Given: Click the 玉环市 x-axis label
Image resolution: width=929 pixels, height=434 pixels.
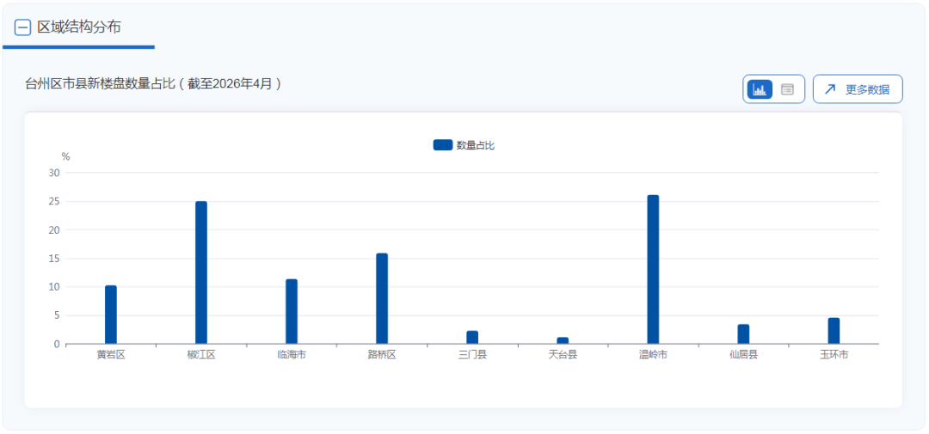Looking at the screenshot, I should coord(834,355).
